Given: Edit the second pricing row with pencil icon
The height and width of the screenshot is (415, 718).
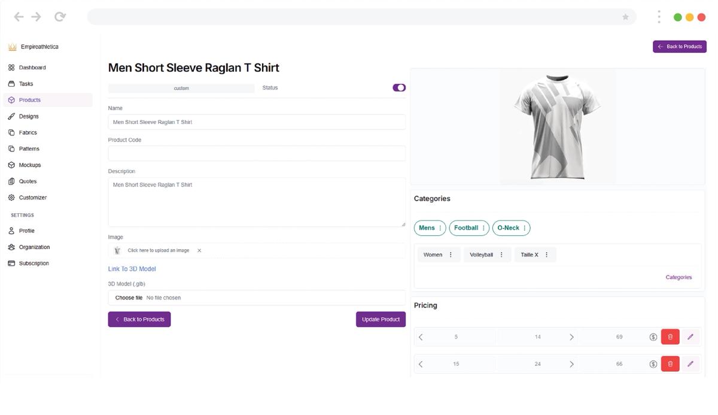Looking at the screenshot, I should [691, 363].
